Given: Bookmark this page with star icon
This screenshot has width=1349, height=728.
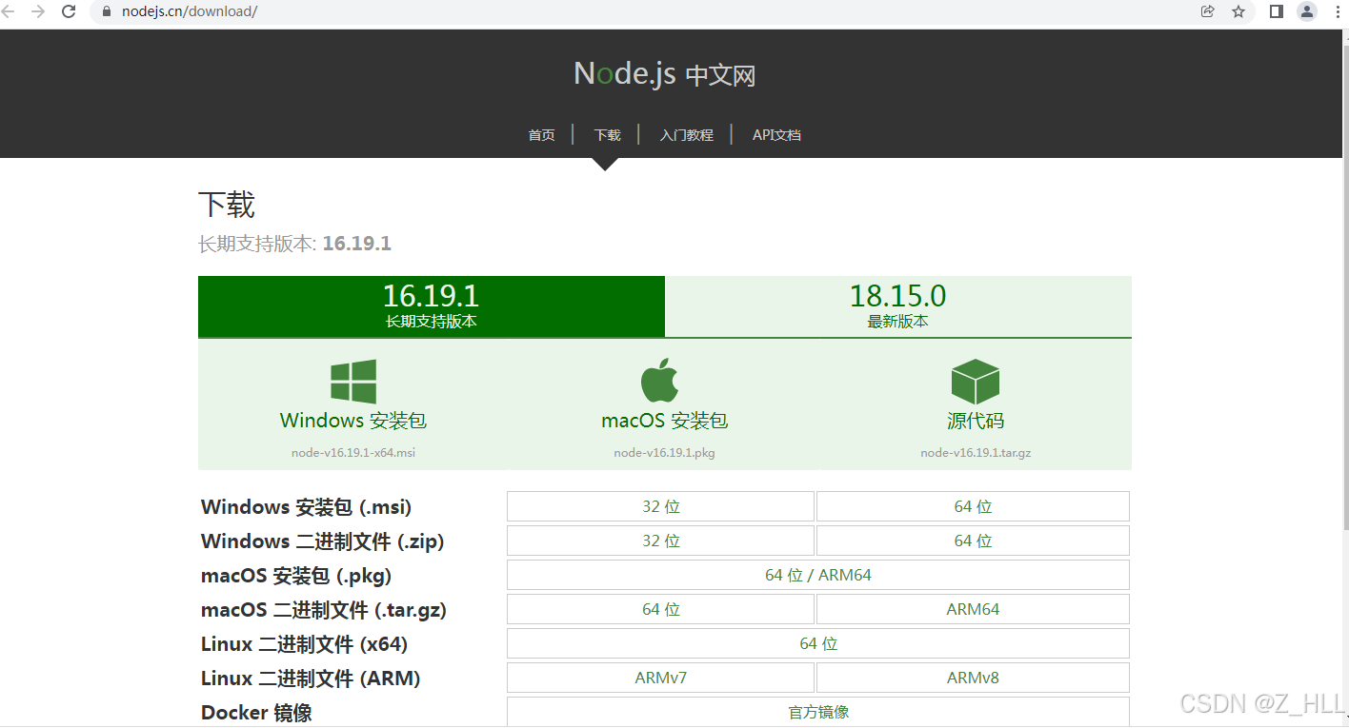Looking at the screenshot, I should (1238, 11).
